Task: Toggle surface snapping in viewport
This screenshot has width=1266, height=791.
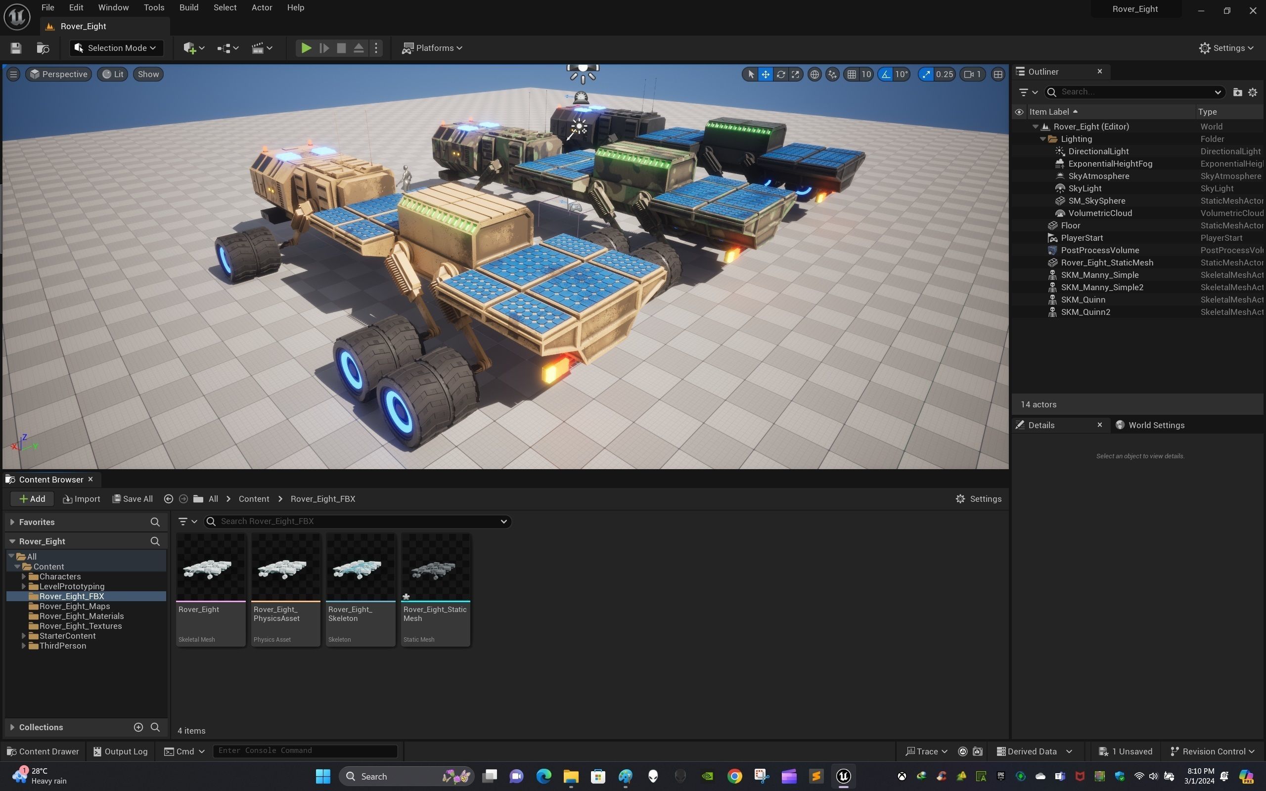Action: pyautogui.click(x=832, y=74)
